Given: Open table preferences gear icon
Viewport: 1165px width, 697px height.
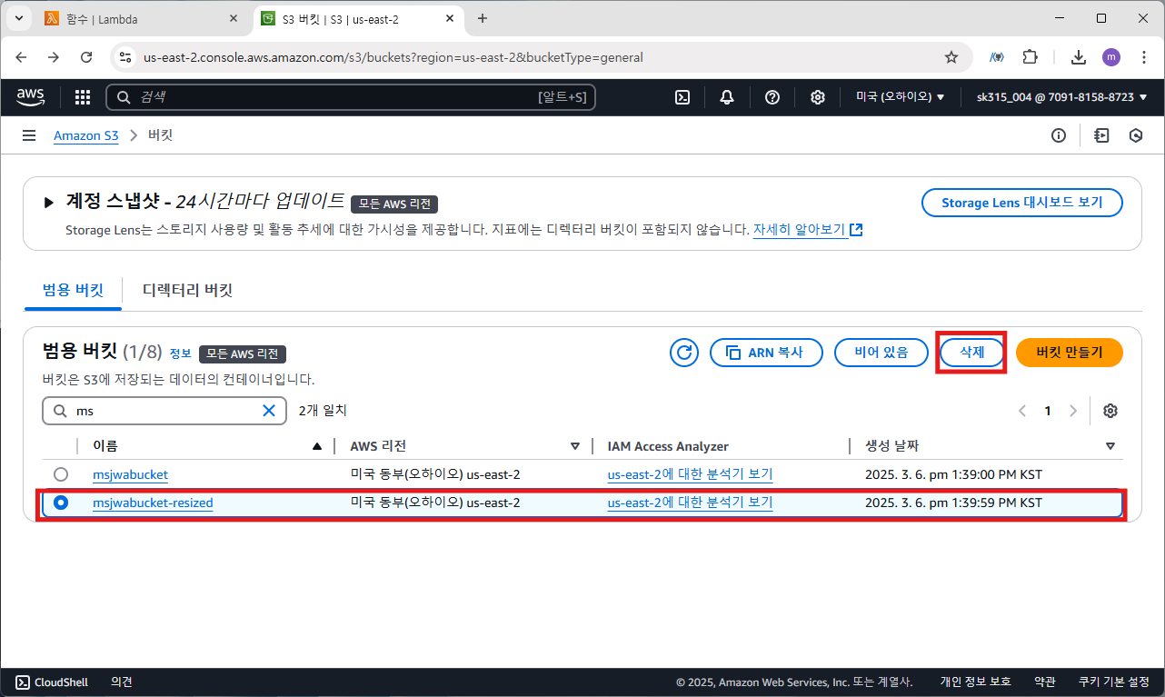Looking at the screenshot, I should (x=1110, y=411).
